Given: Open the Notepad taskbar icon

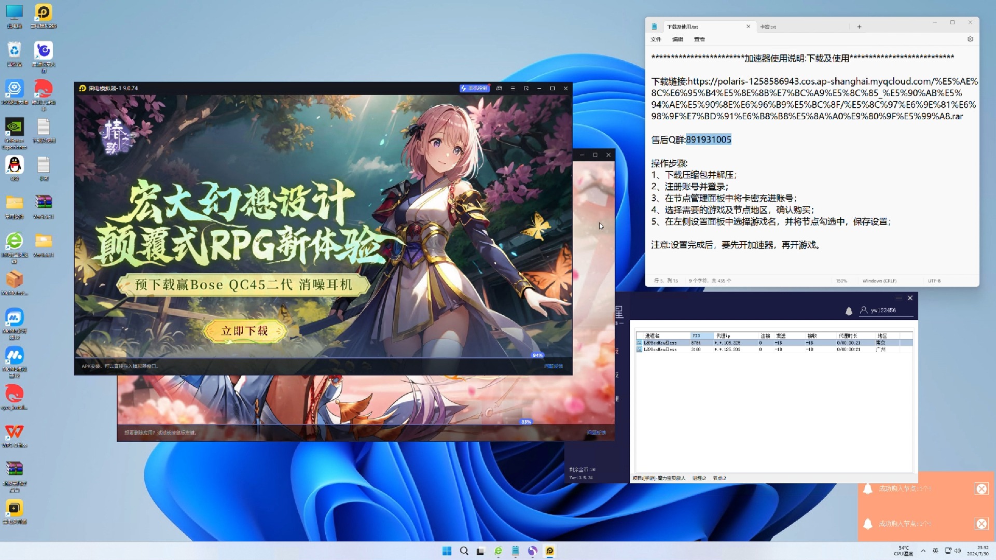Looking at the screenshot, I should [516, 551].
